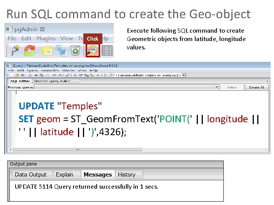Switch to the SQL Editor tab
The height and width of the screenshot is (205, 274).
point(20,81)
